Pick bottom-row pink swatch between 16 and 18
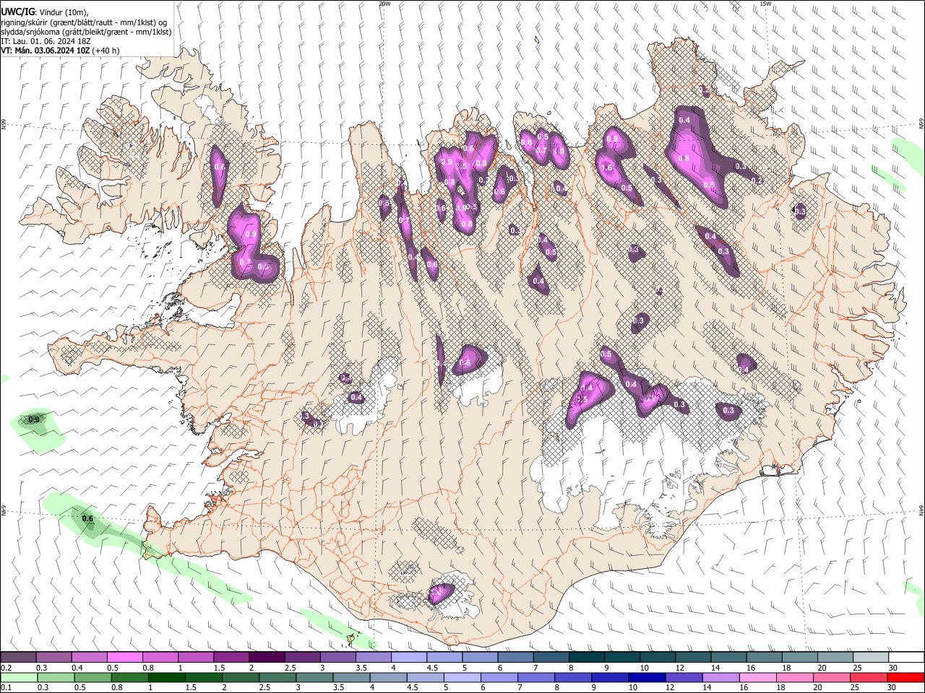The image size is (925, 693). (x=757, y=678)
